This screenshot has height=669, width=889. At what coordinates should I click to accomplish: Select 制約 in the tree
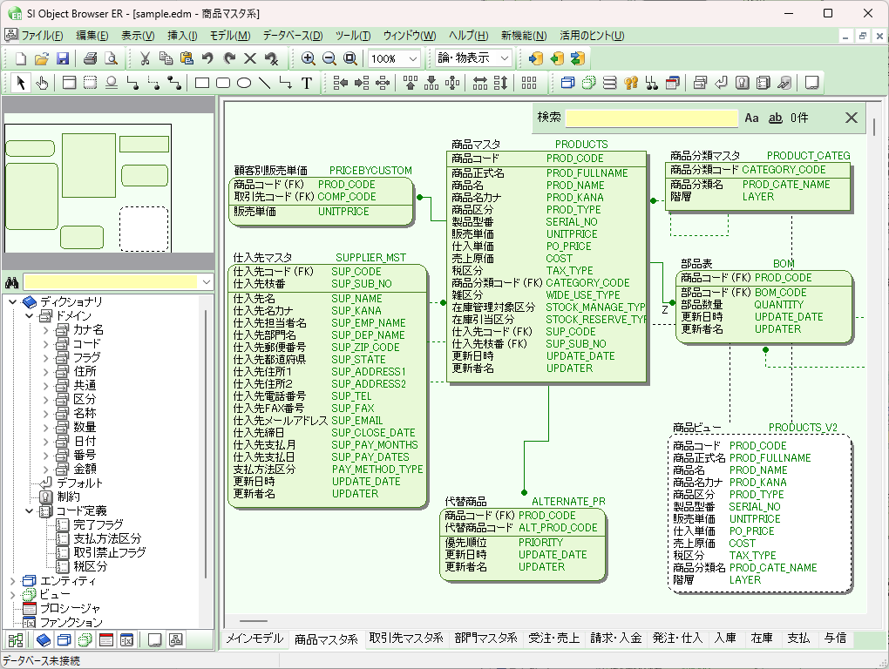click(x=69, y=497)
